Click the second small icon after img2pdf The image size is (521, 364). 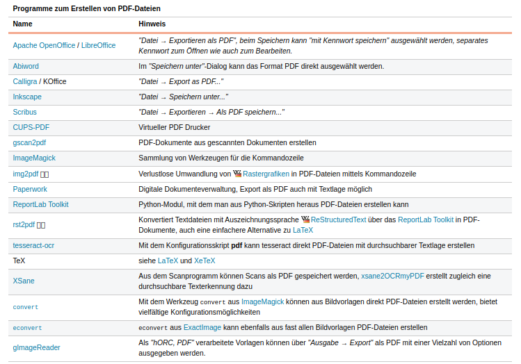point(47,174)
